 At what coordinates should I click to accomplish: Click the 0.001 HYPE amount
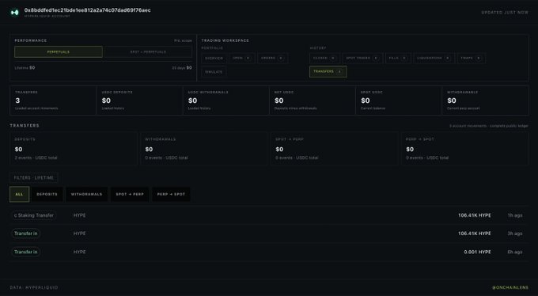pyautogui.click(x=477, y=252)
